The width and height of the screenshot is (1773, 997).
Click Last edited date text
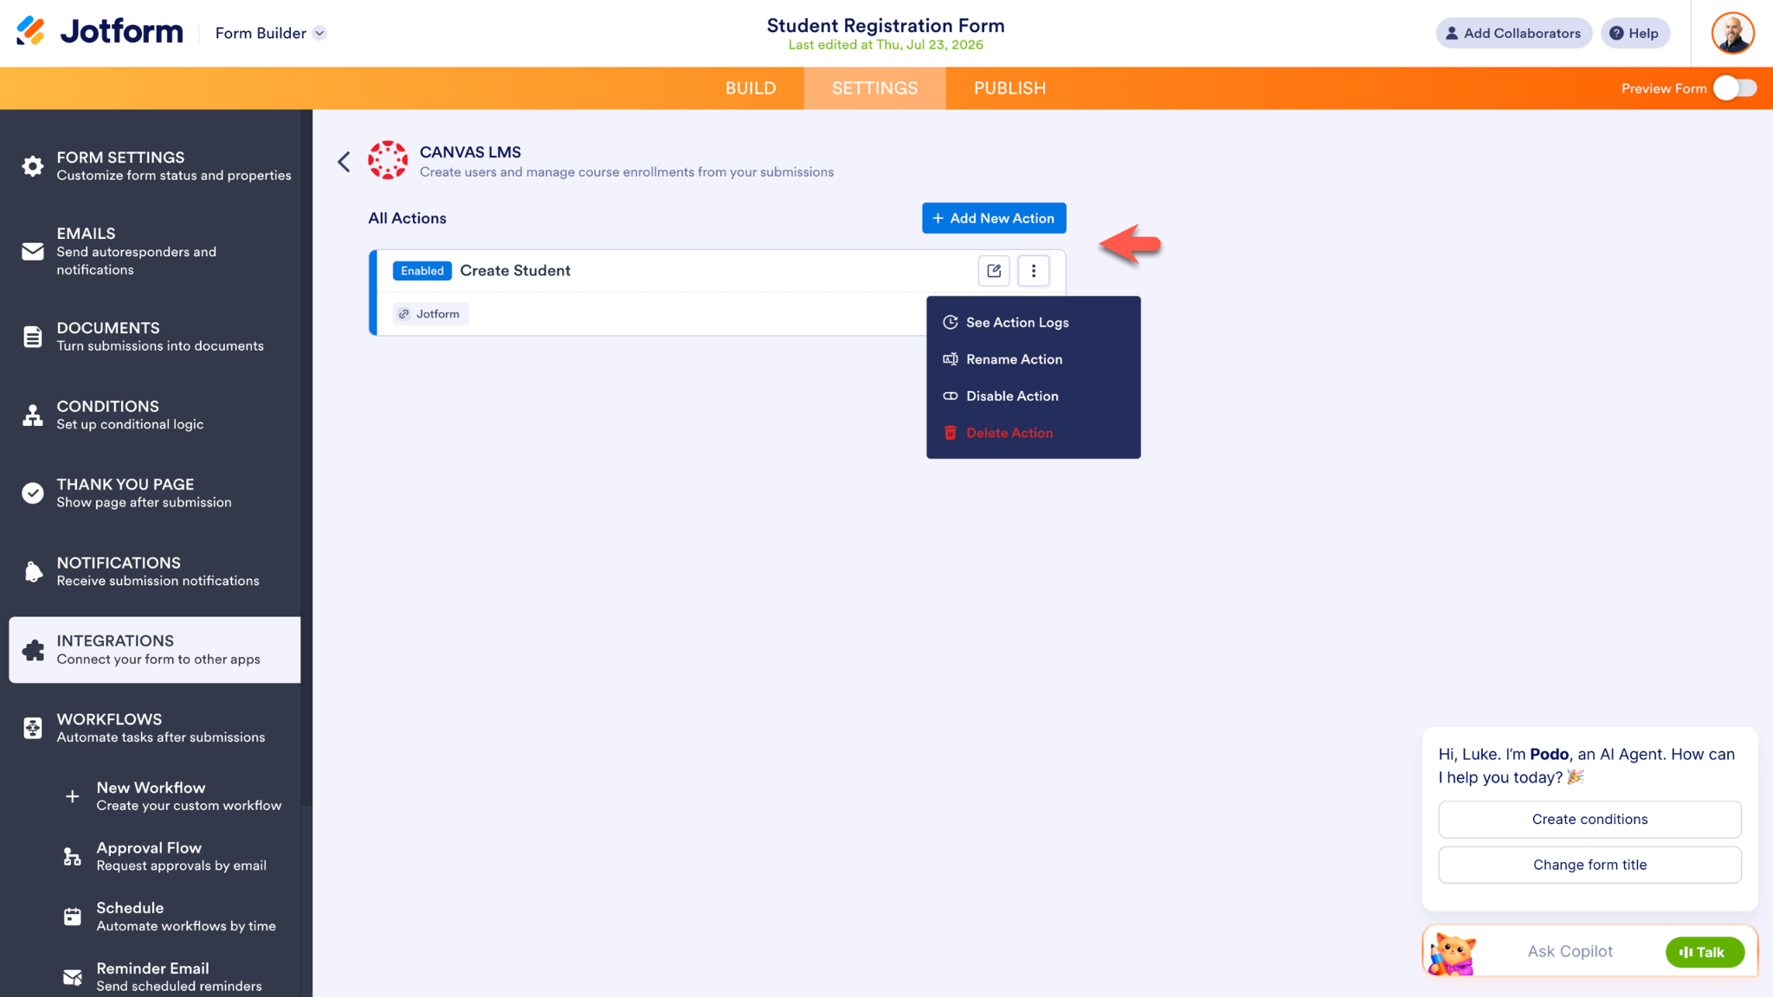pyautogui.click(x=886, y=45)
